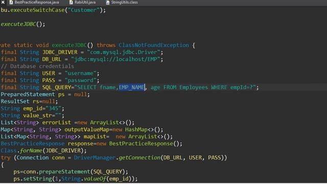327x184 pixels.
Task: Click the errorList variable name
Action: click(x=57, y=123)
